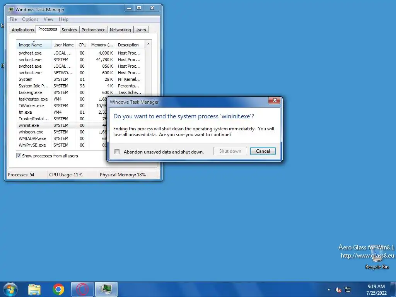Open the Opera browser taskbar icon
Screen dimensions: 396x297
click(82, 289)
